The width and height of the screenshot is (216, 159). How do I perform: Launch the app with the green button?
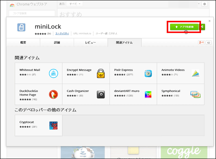coord(184,27)
